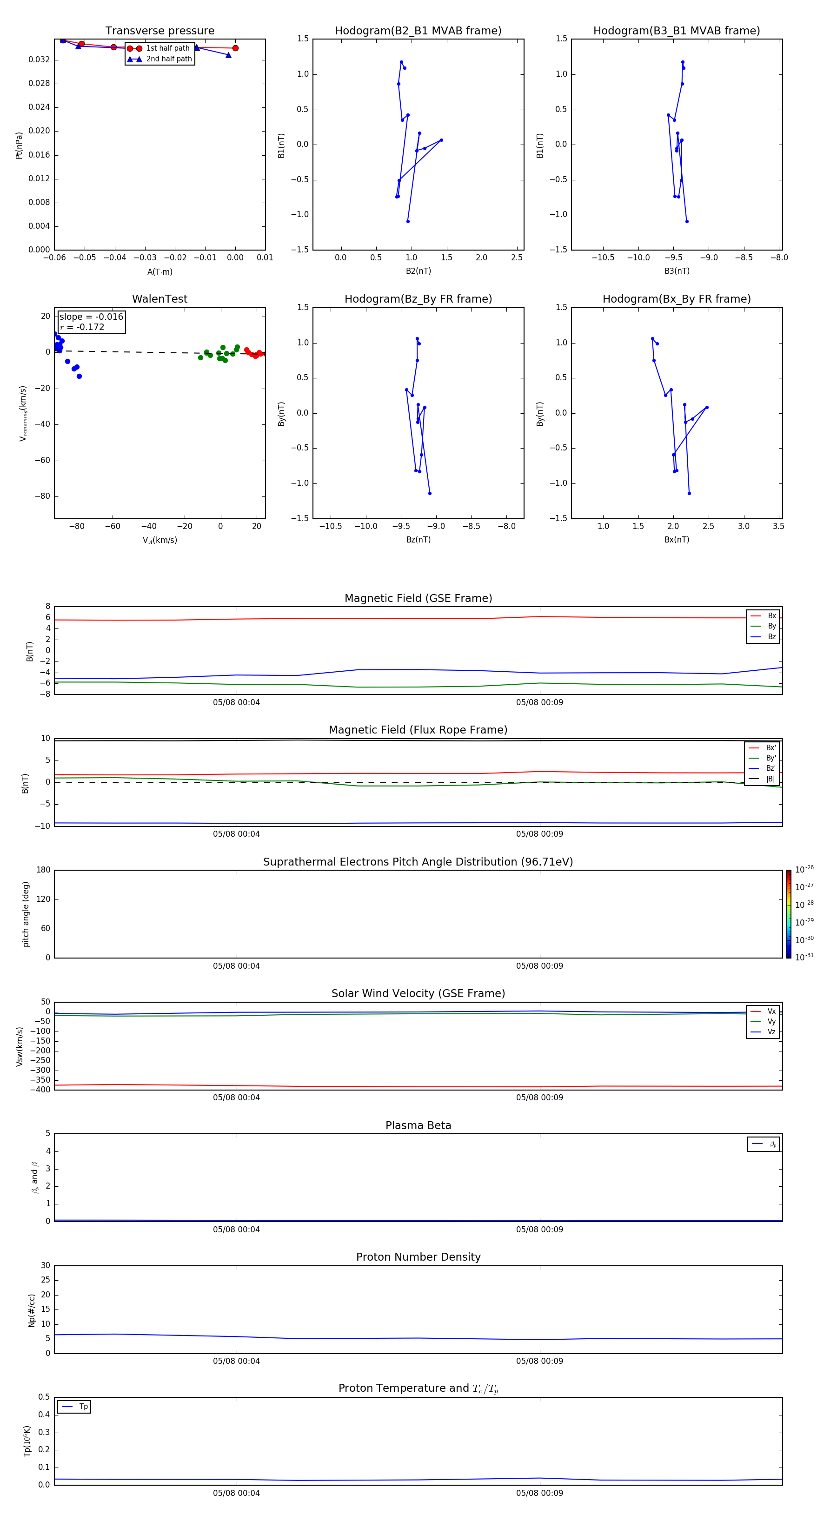Click the pitch angle colorbar
The height and width of the screenshot is (1534, 837).
789,914
